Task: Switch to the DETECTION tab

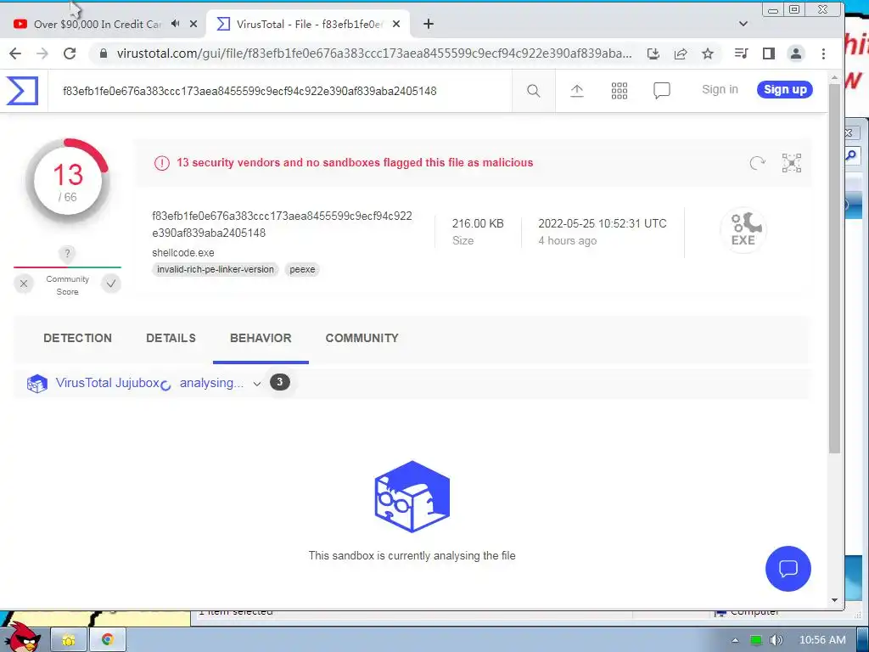Action: click(77, 338)
